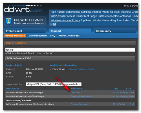This screenshot has width=141, height=113.
Task: Open the FAQ submenu item
Action: coord(53,36)
